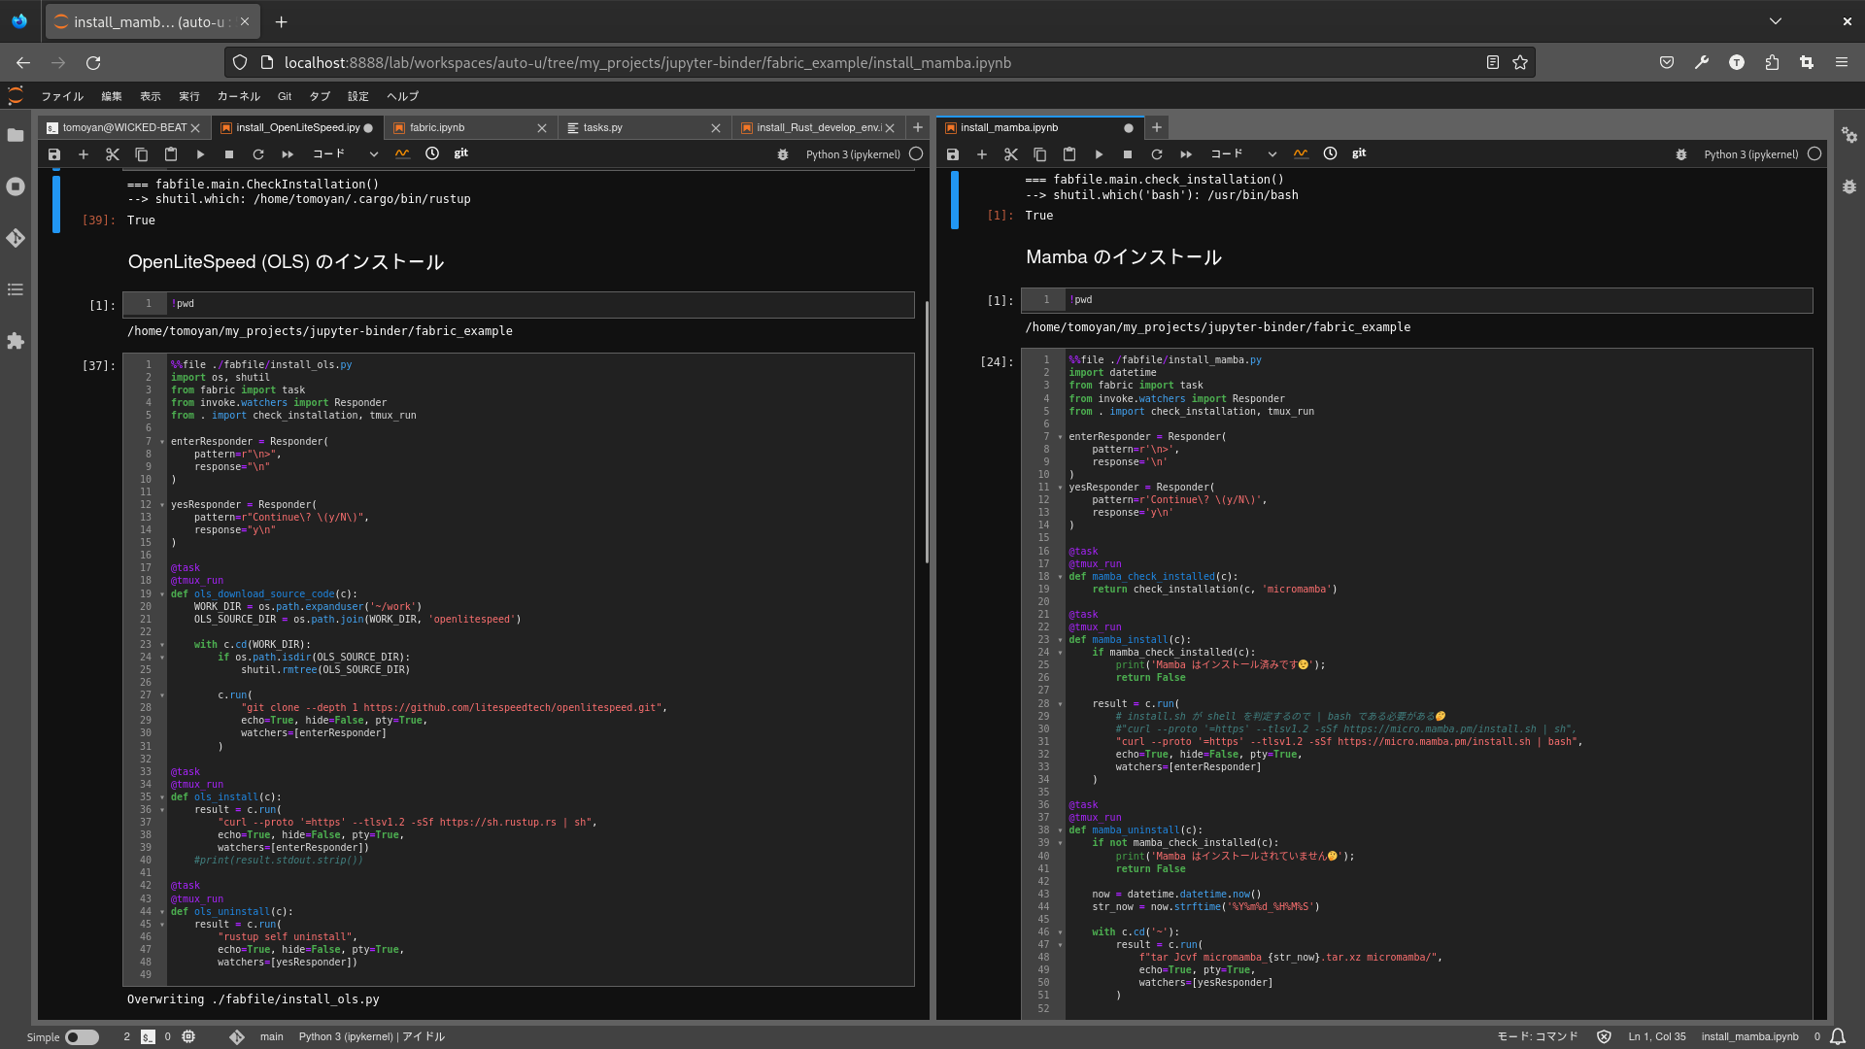
Task: Open the file browser sidebar panel
Action: pyautogui.click(x=16, y=135)
